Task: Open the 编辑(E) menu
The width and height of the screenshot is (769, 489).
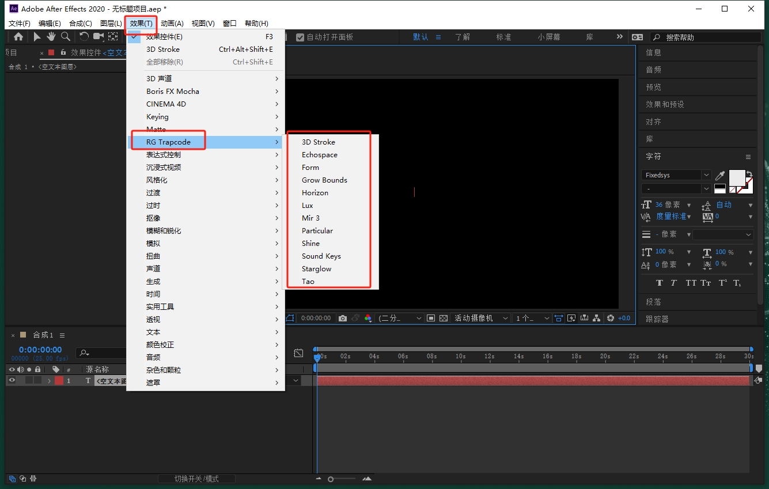Action: pos(50,23)
